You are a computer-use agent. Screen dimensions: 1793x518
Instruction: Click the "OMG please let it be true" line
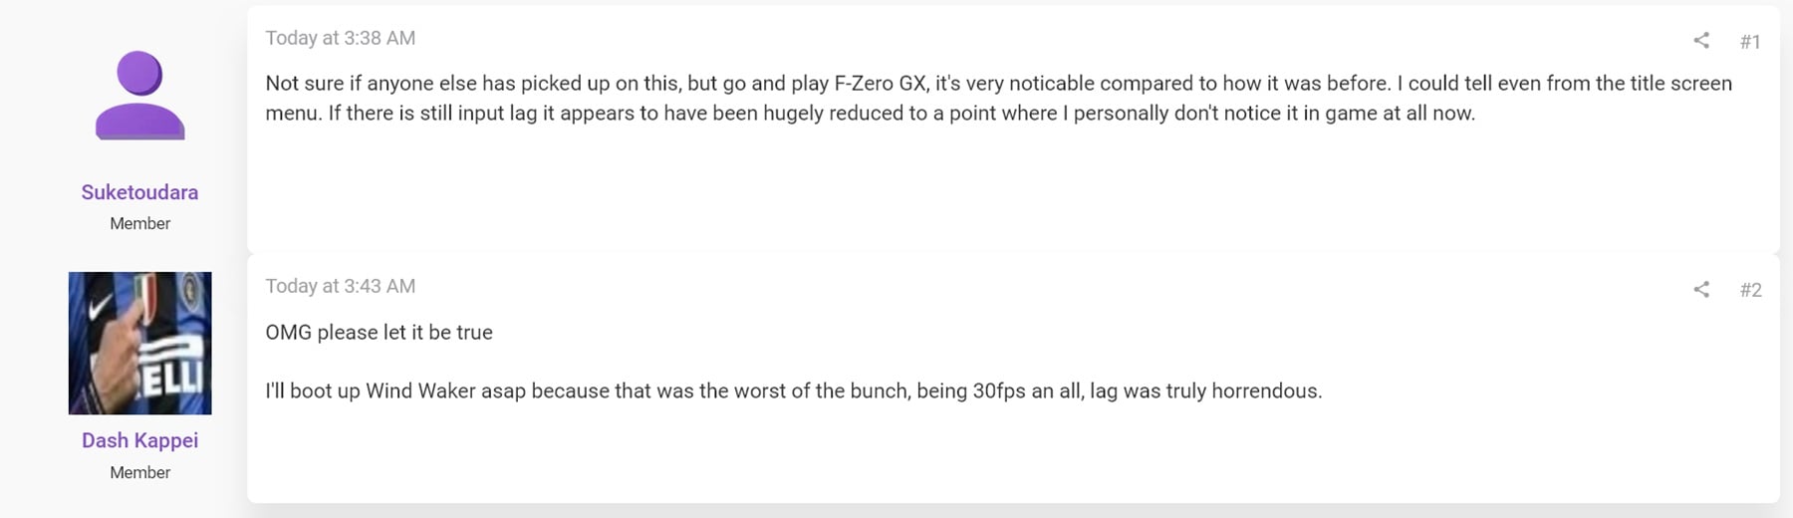click(x=379, y=333)
